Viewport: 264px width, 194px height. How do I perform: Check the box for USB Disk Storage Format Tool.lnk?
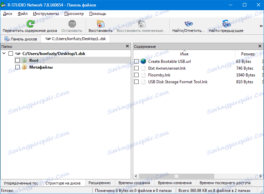click(x=136, y=82)
